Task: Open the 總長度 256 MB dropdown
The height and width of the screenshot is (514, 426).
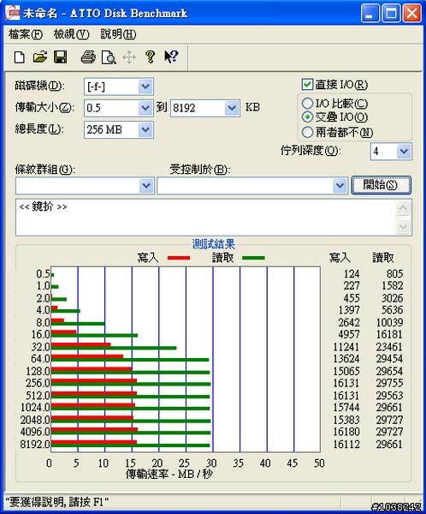Action: (x=145, y=130)
